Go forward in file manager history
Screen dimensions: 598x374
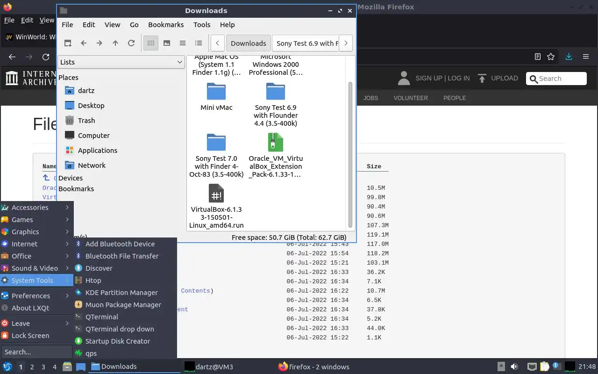(x=100, y=43)
